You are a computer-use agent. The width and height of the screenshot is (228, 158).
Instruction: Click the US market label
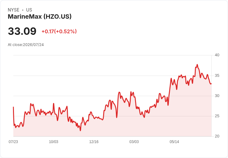coord(29,10)
